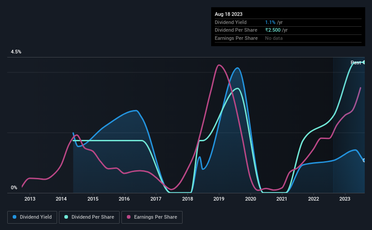Click the 2019 x-axis label
The height and width of the screenshot is (230, 372).
[219, 199]
